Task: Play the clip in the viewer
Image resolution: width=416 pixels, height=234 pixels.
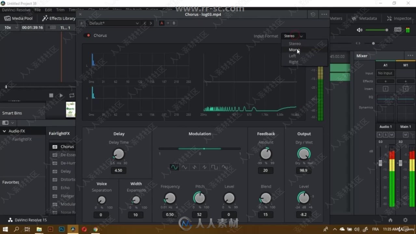Action: (61, 95)
